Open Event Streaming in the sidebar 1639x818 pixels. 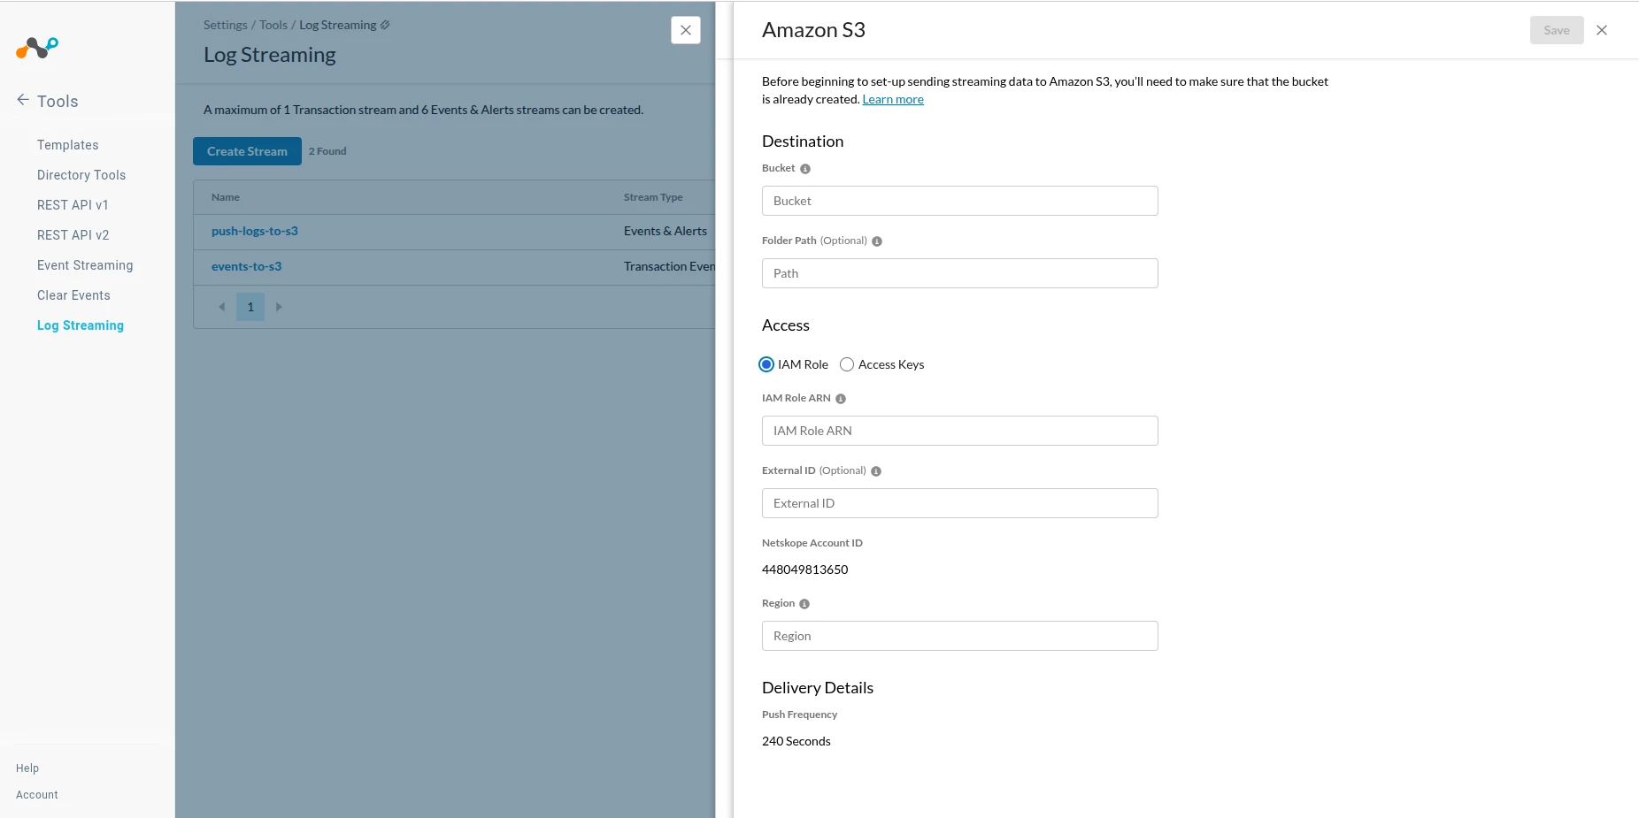pos(85,265)
